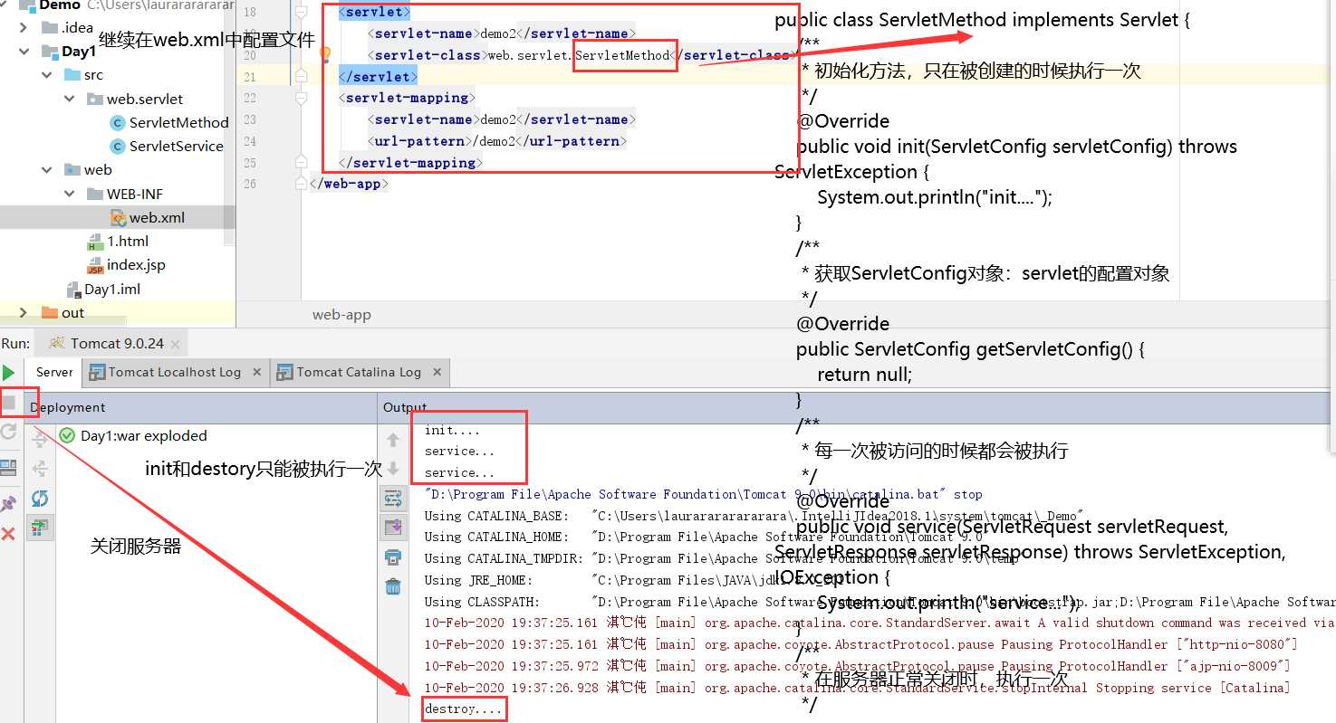
Task: Open the Tomcat Catalina Log tab
Action: tap(359, 372)
